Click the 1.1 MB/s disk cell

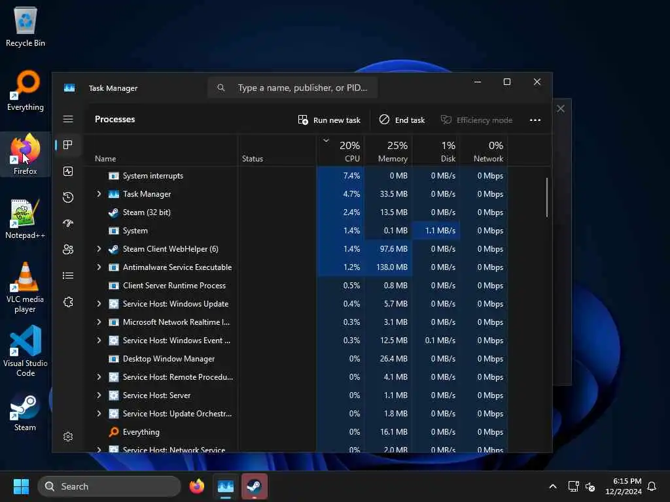[436, 231]
